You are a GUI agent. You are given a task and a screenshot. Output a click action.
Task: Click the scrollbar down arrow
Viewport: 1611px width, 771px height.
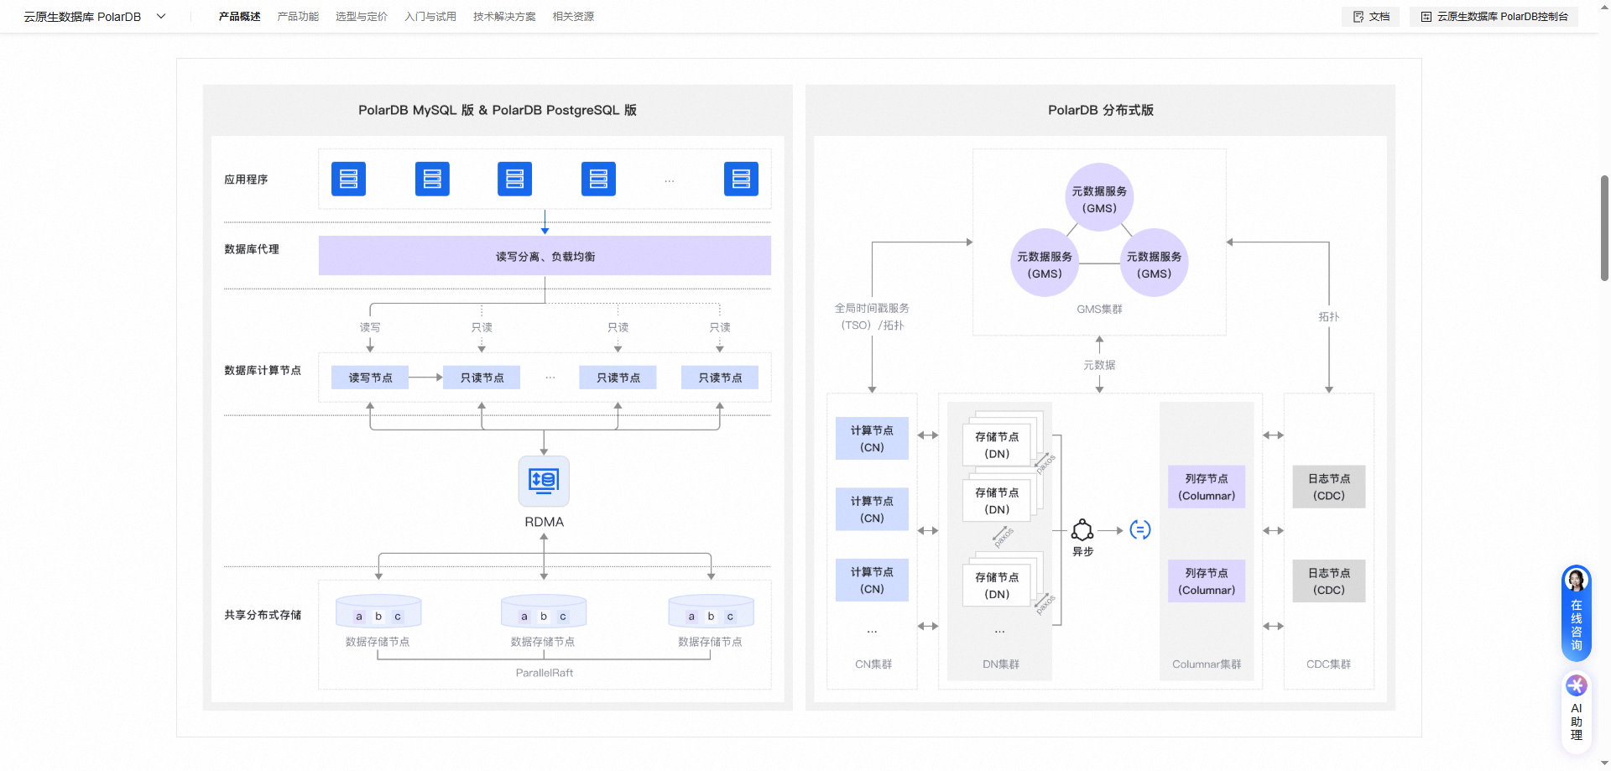click(x=1604, y=763)
